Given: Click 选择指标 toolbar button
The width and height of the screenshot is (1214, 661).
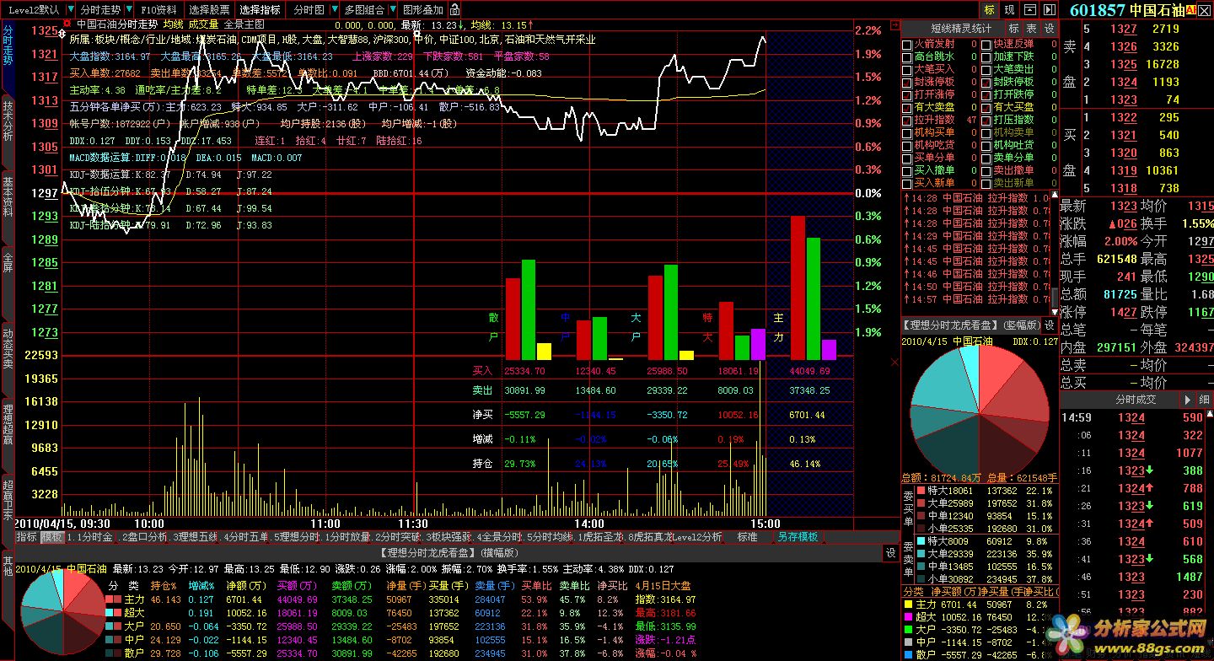Looking at the screenshot, I should point(260,10).
